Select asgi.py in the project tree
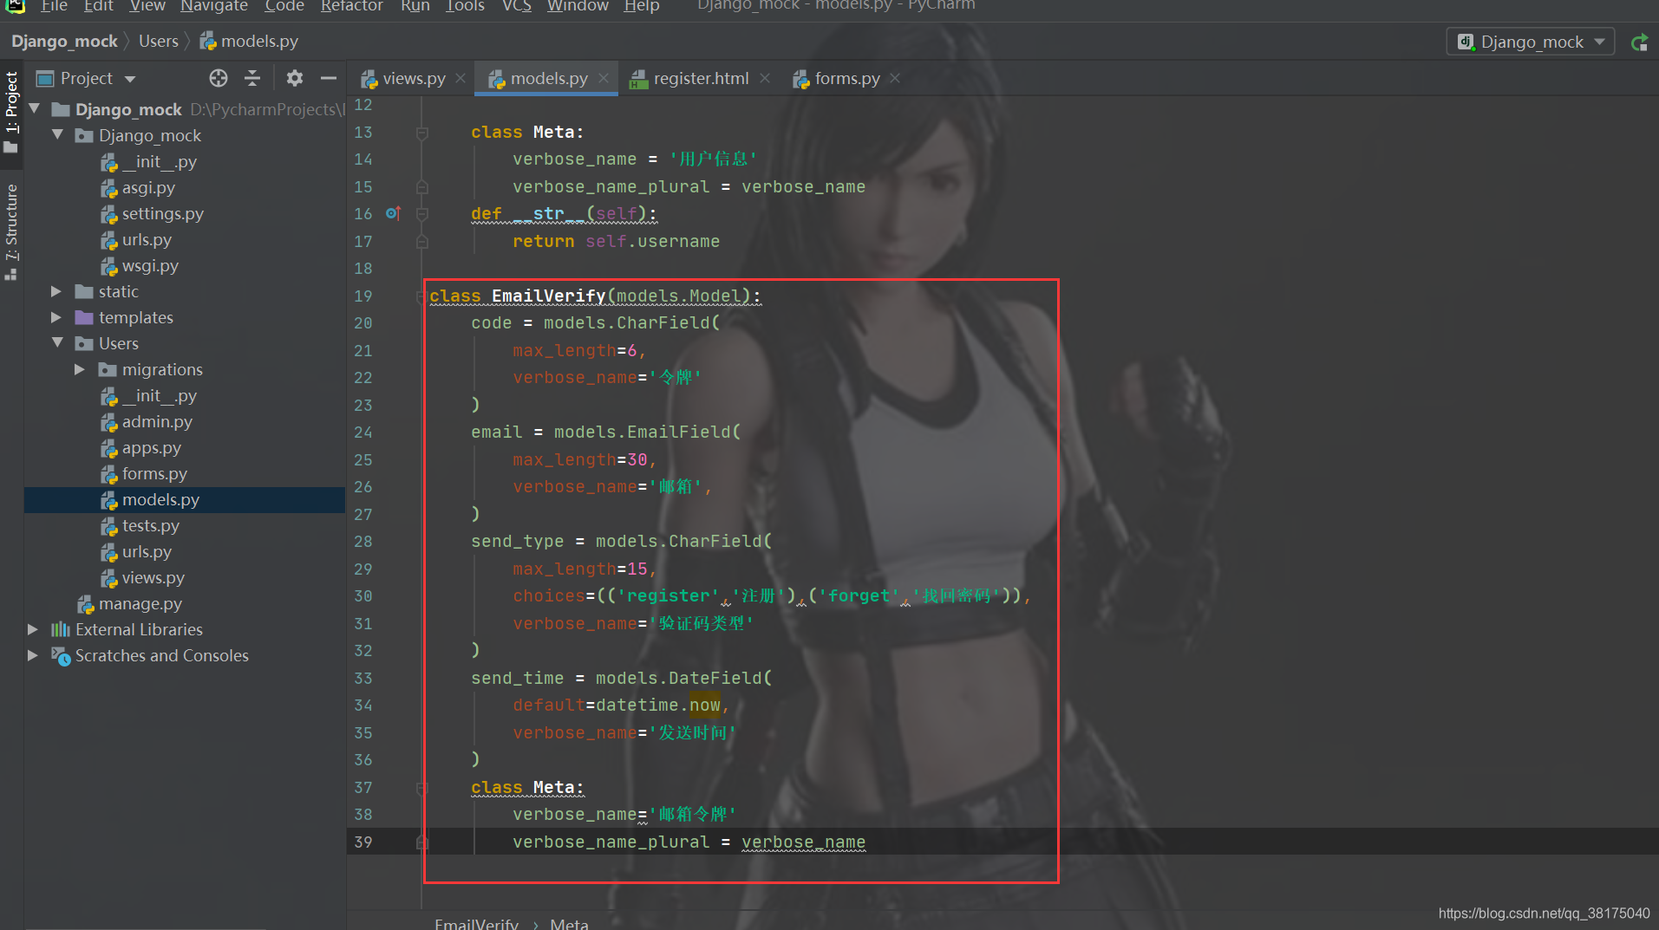This screenshot has height=930, width=1659. pyautogui.click(x=148, y=187)
